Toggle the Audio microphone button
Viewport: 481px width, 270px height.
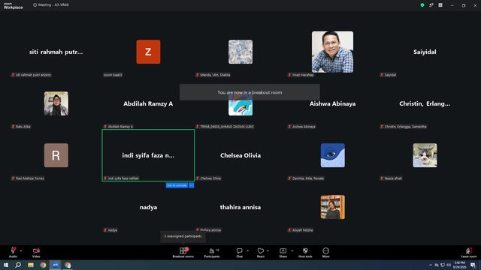(13, 252)
